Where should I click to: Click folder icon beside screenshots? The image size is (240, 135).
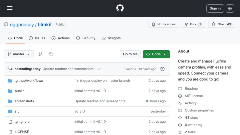point(10,101)
